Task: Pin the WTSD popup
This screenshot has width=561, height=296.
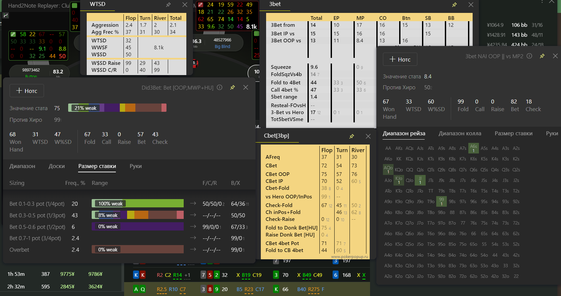Action: (x=168, y=5)
